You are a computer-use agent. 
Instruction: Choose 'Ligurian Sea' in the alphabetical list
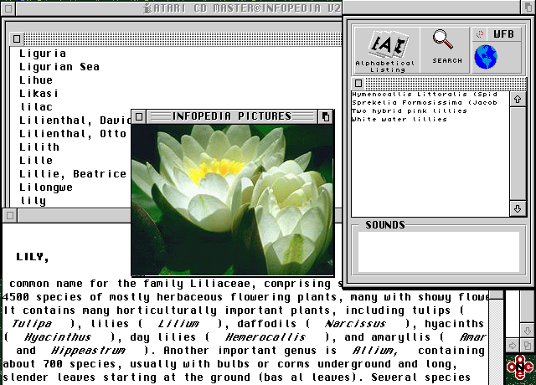[59, 67]
